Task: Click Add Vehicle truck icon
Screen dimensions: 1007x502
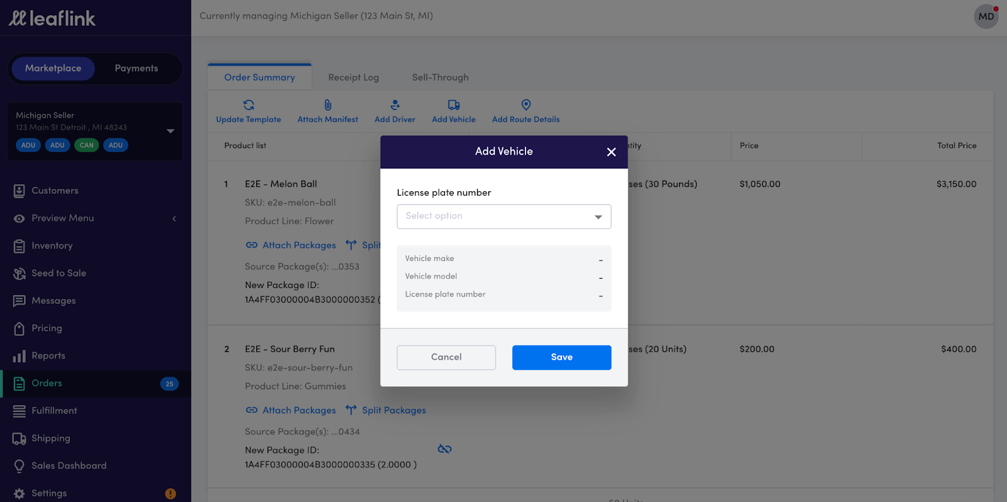Action: click(454, 105)
